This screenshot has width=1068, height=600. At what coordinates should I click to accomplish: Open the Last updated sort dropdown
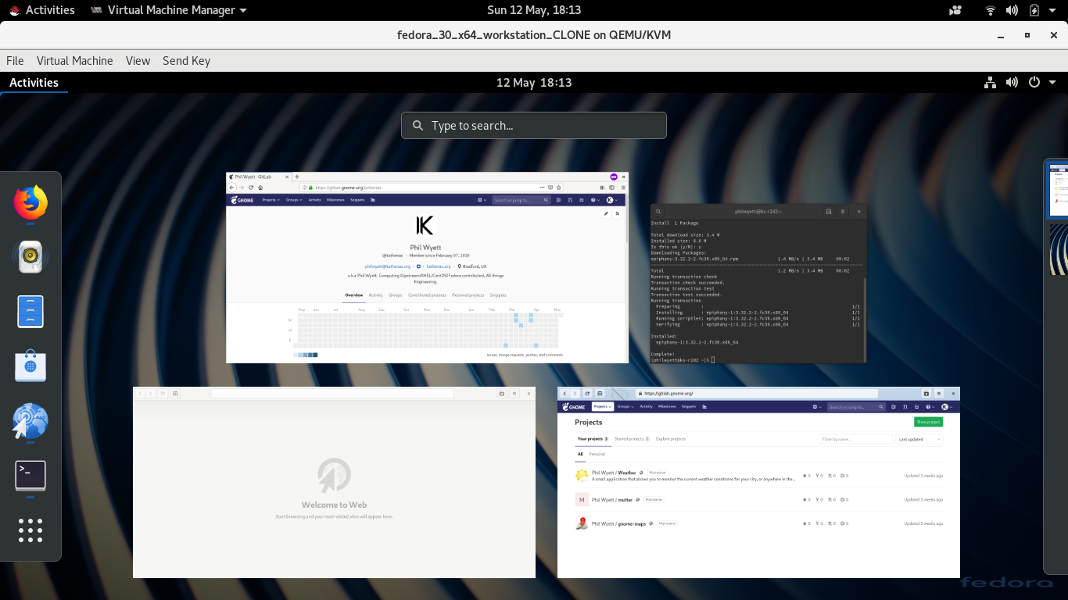click(919, 439)
